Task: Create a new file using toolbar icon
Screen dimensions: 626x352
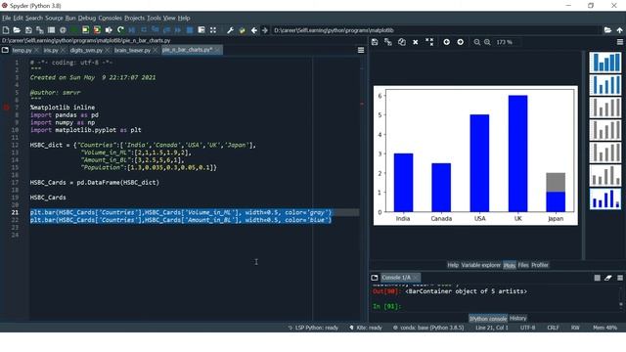Action: click(x=6, y=30)
